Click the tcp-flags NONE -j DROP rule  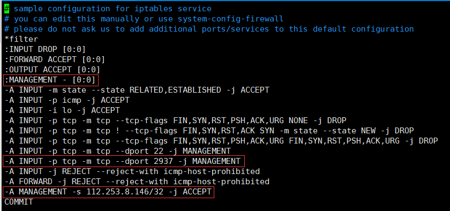175,121
